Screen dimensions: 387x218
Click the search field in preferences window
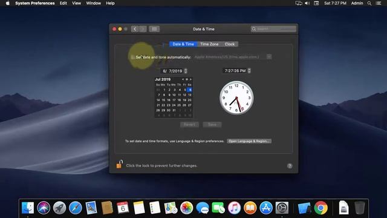273,29
